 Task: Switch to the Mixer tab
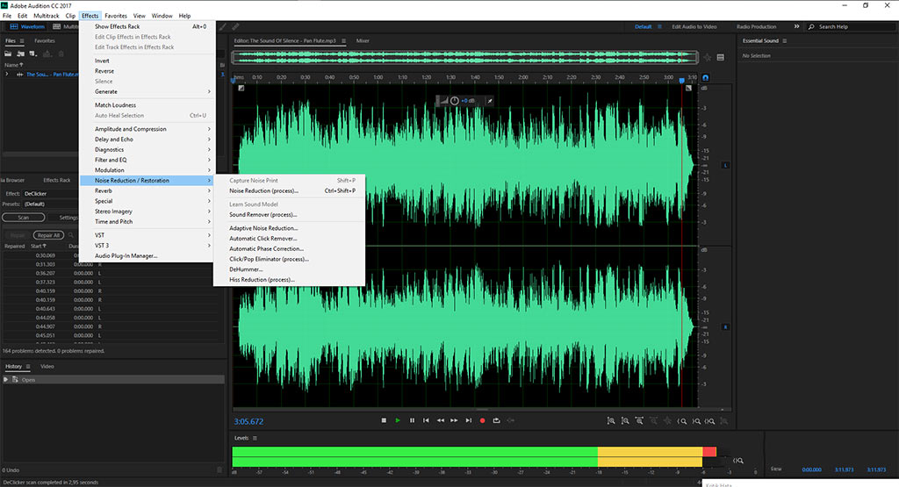click(x=363, y=40)
